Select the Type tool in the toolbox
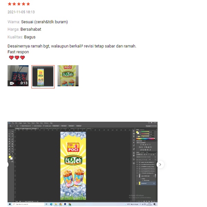The image size is (207, 207). click(12, 149)
